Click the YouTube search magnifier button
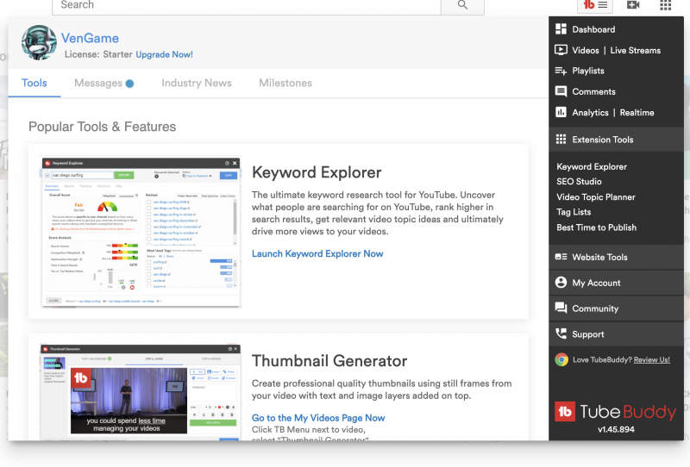Viewport: 690px width, 467px height. pyautogui.click(x=462, y=5)
